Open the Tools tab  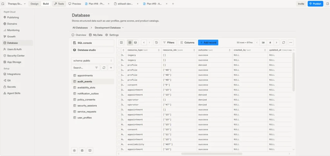tap(59, 4)
